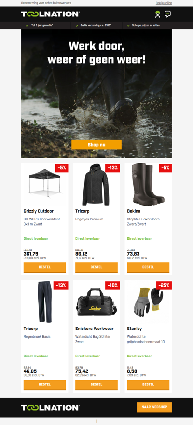The height and width of the screenshot is (425, 193).
Task: Order the Snickers Workwear bag via Bestel
Action: 96,384
